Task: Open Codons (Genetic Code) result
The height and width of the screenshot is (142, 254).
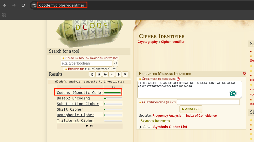Action: (x=80, y=93)
